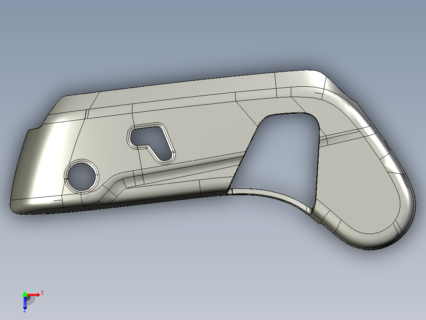This screenshot has width=426, height=320.
Task: Select the beige 3D model body
Action: (x=213, y=160)
